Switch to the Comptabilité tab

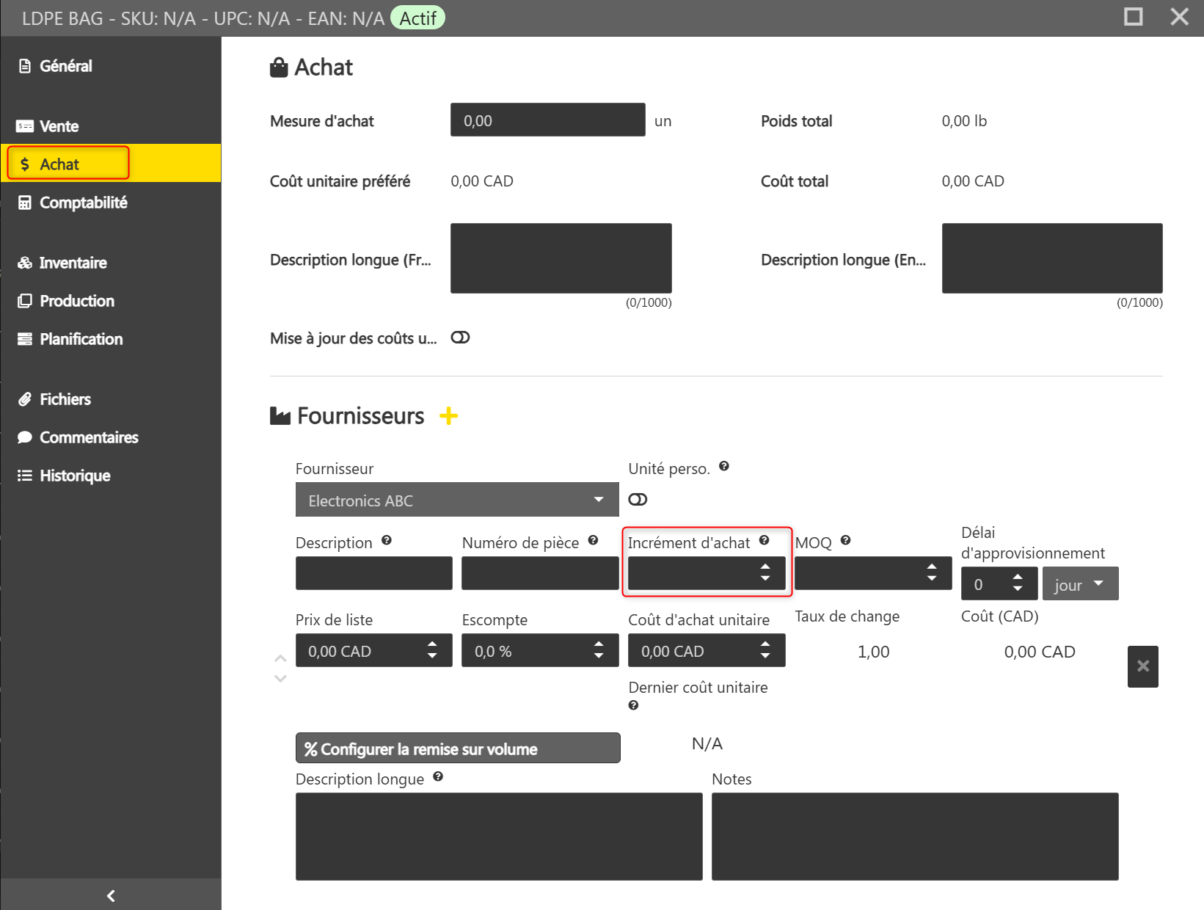pos(83,203)
